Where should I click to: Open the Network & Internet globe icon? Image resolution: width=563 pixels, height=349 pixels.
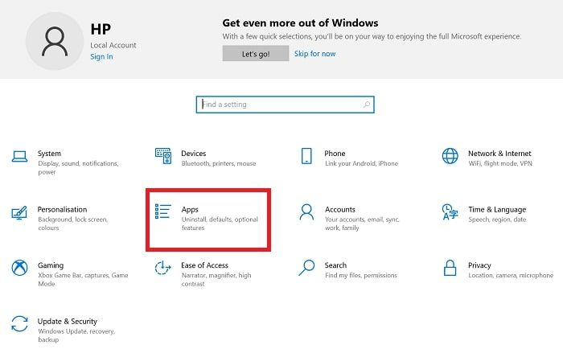tap(450, 156)
